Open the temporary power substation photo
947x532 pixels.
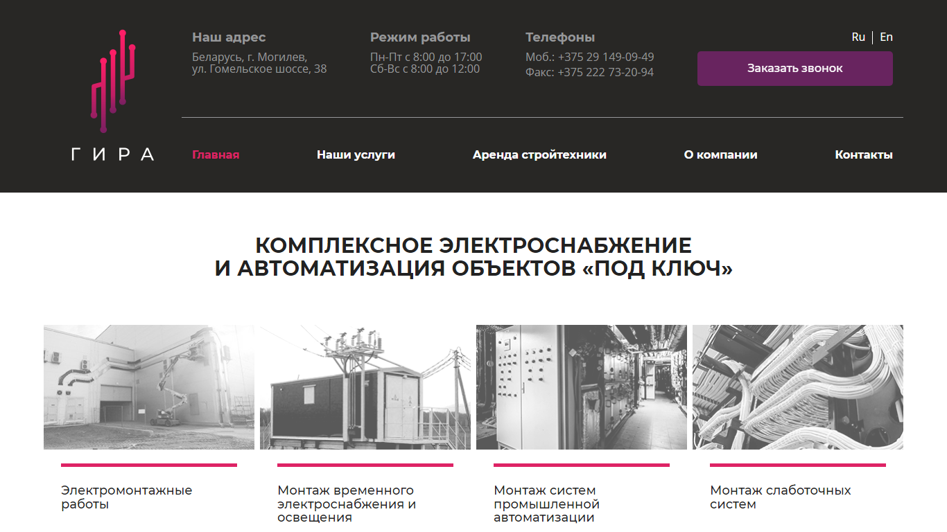[365, 387]
